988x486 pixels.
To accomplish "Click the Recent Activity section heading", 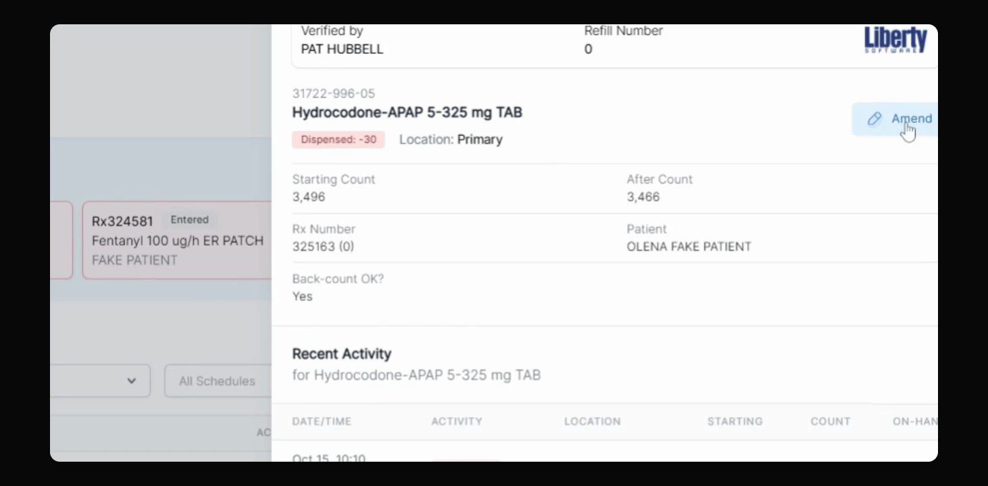I will pos(341,354).
